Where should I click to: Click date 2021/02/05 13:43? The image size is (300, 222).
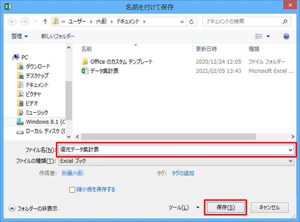[218, 71]
